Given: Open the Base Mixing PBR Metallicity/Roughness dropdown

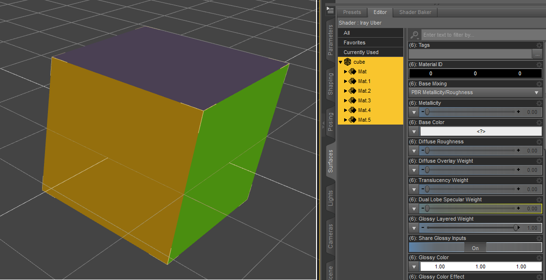Looking at the screenshot, I should point(475,93).
